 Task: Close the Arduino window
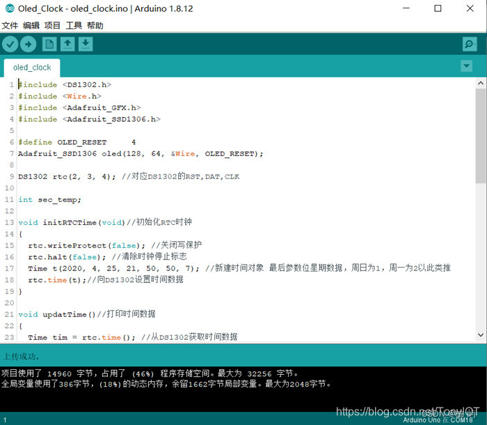click(x=470, y=8)
